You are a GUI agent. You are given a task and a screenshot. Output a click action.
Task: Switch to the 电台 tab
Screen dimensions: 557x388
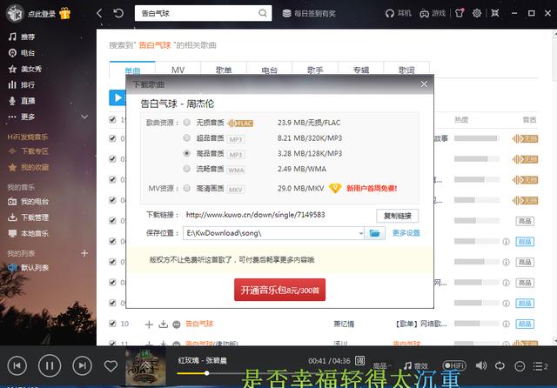tap(269, 70)
